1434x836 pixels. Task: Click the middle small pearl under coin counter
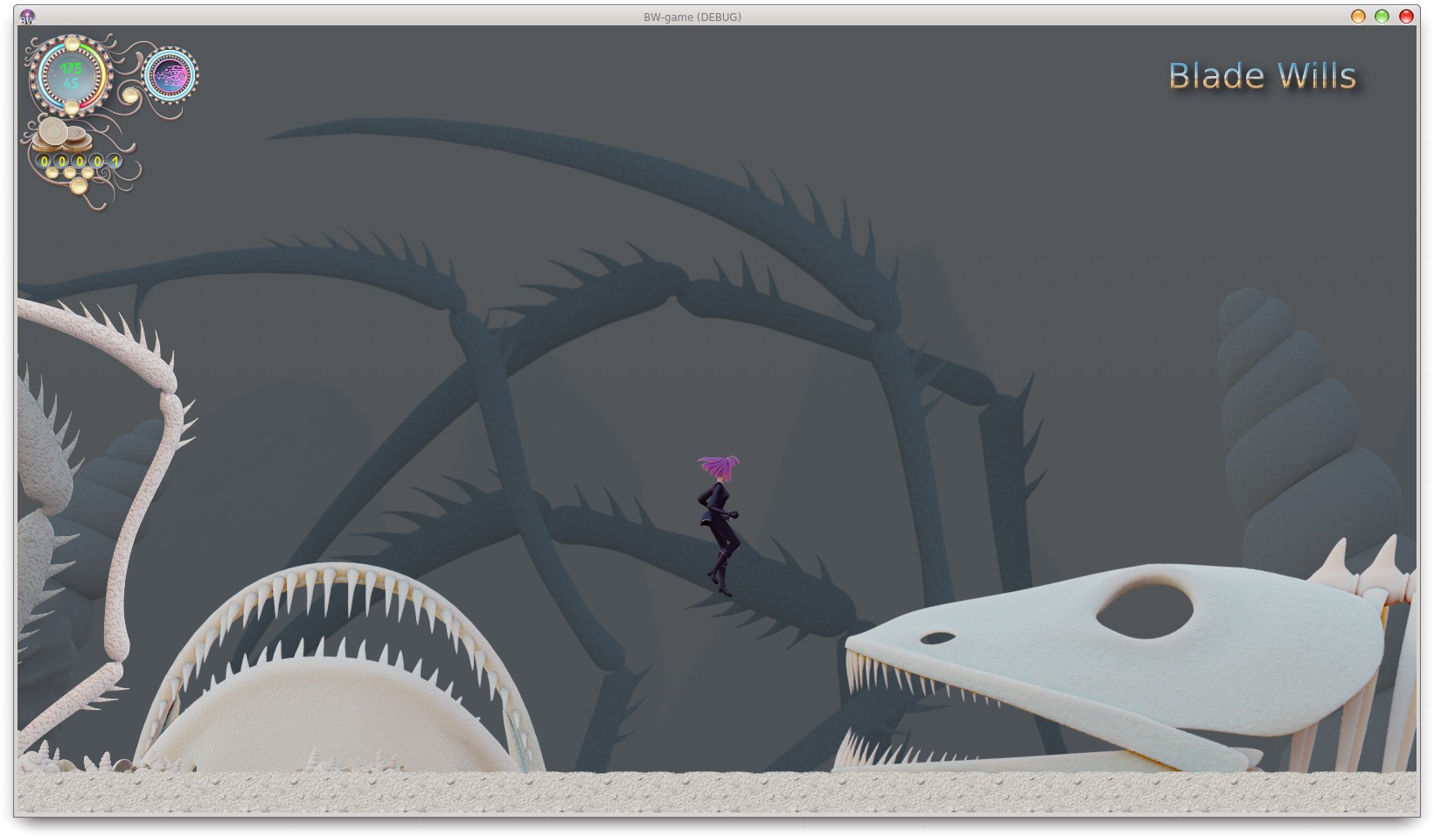(70, 172)
